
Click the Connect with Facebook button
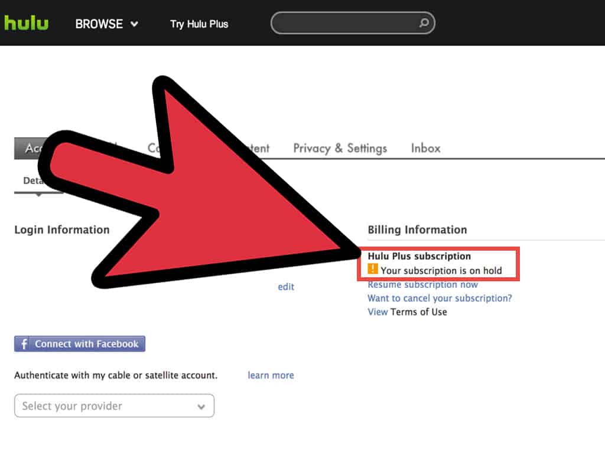80,344
